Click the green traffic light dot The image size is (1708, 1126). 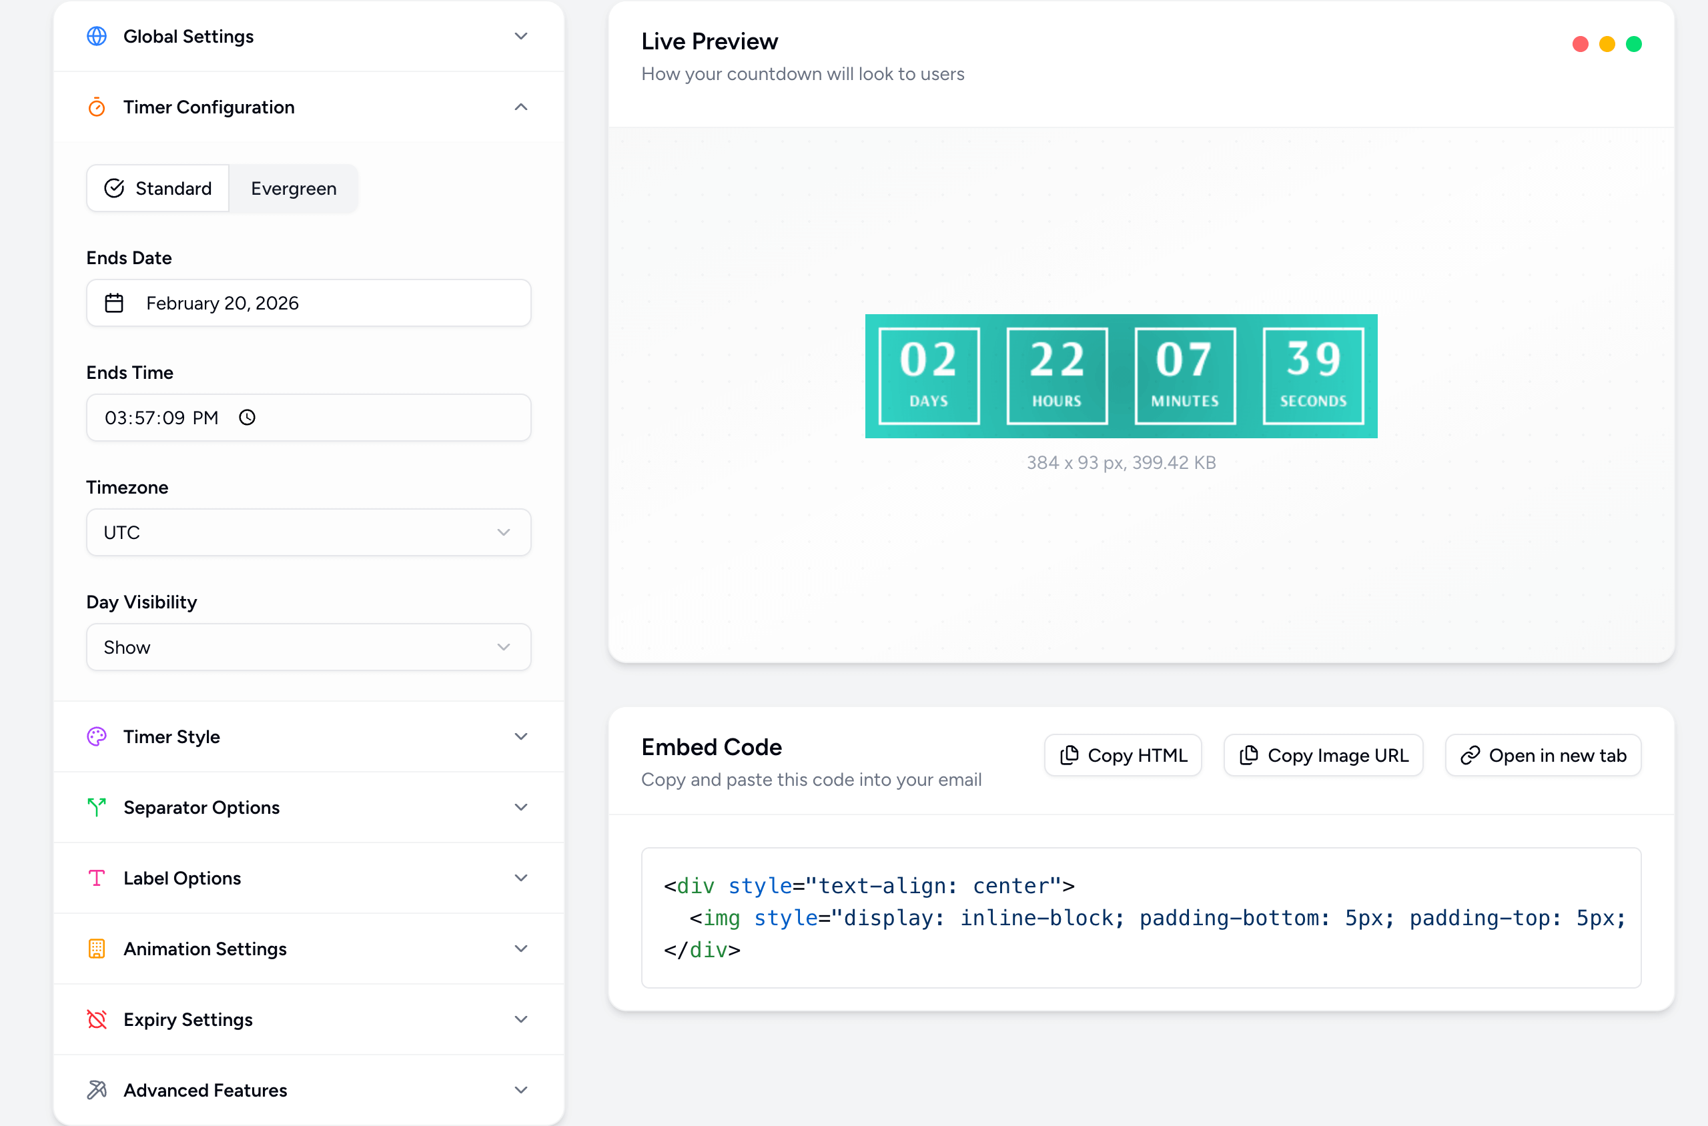point(1633,44)
